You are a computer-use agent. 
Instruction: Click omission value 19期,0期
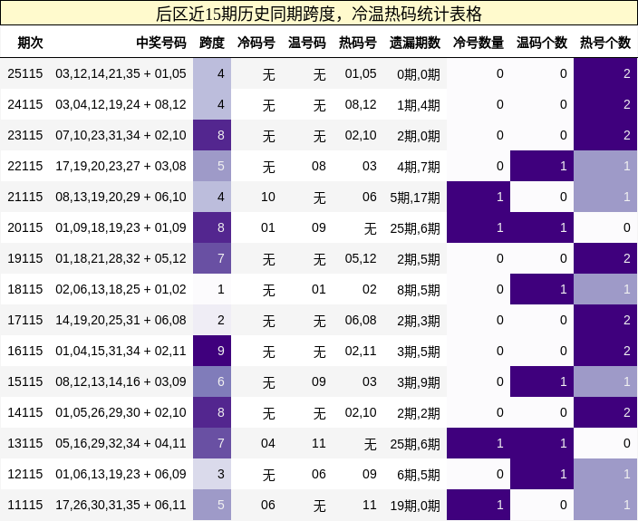(x=415, y=505)
